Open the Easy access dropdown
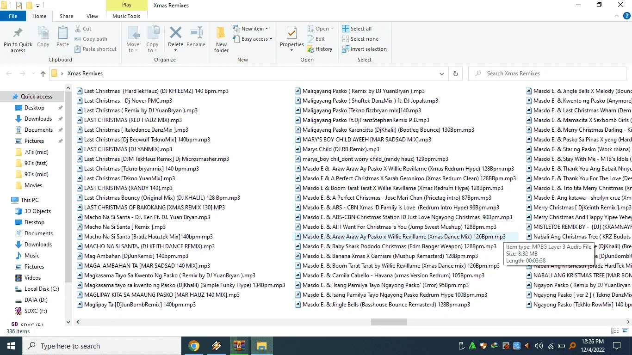Viewport: 632px width, 355px height. (253, 39)
